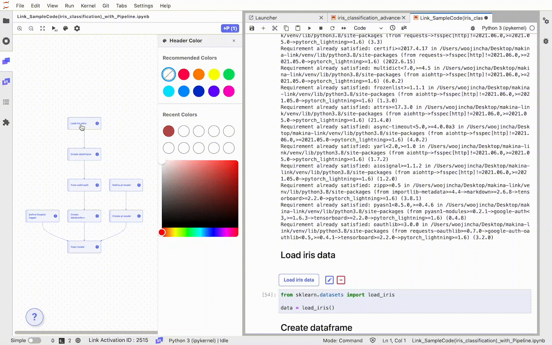Switch to the Launcher tab
The height and width of the screenshot is (345, 552).
click(266, 18)
